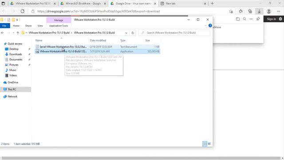Open a new Edge tab
The width and height of the screenshot is (284, 160).
click(x=212, y=4)
